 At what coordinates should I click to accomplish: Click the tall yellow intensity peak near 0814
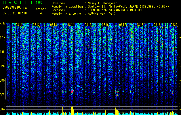pos(73,110)
